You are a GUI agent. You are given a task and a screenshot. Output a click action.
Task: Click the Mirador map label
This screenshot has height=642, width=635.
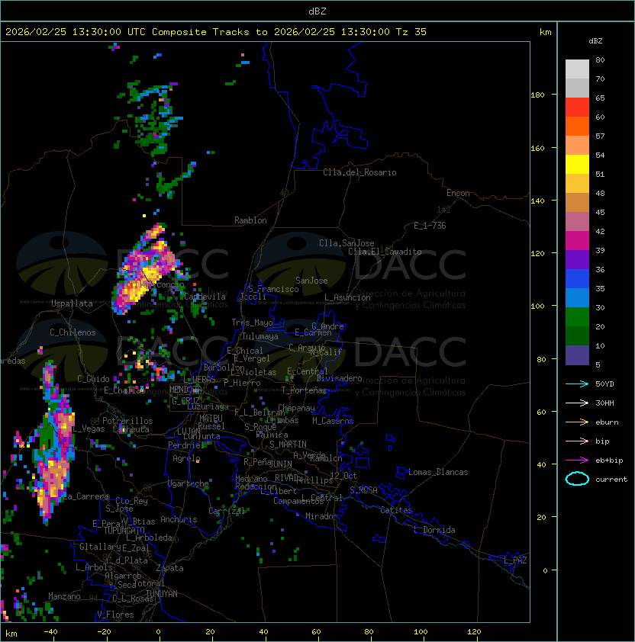[321, 516]
